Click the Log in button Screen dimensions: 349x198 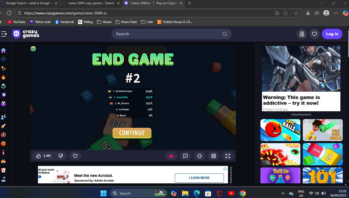(x=332, y=34)
